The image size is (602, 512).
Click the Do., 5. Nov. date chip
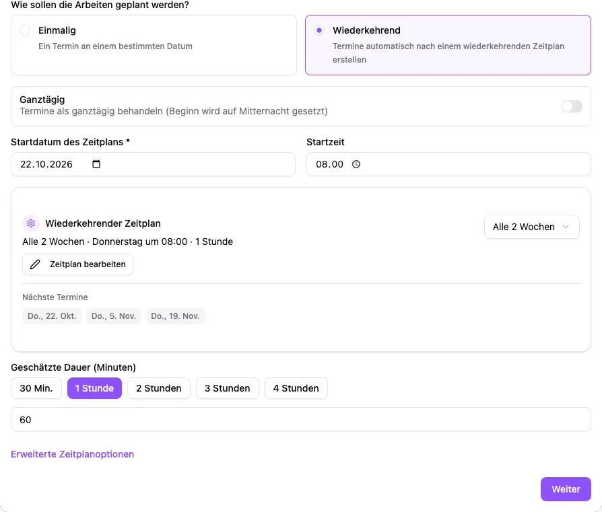114,316
